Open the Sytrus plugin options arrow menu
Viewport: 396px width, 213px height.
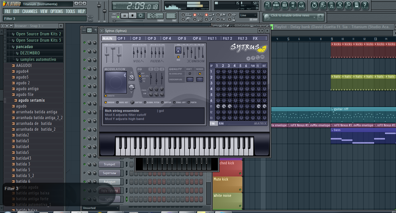(x=101, y=31)
